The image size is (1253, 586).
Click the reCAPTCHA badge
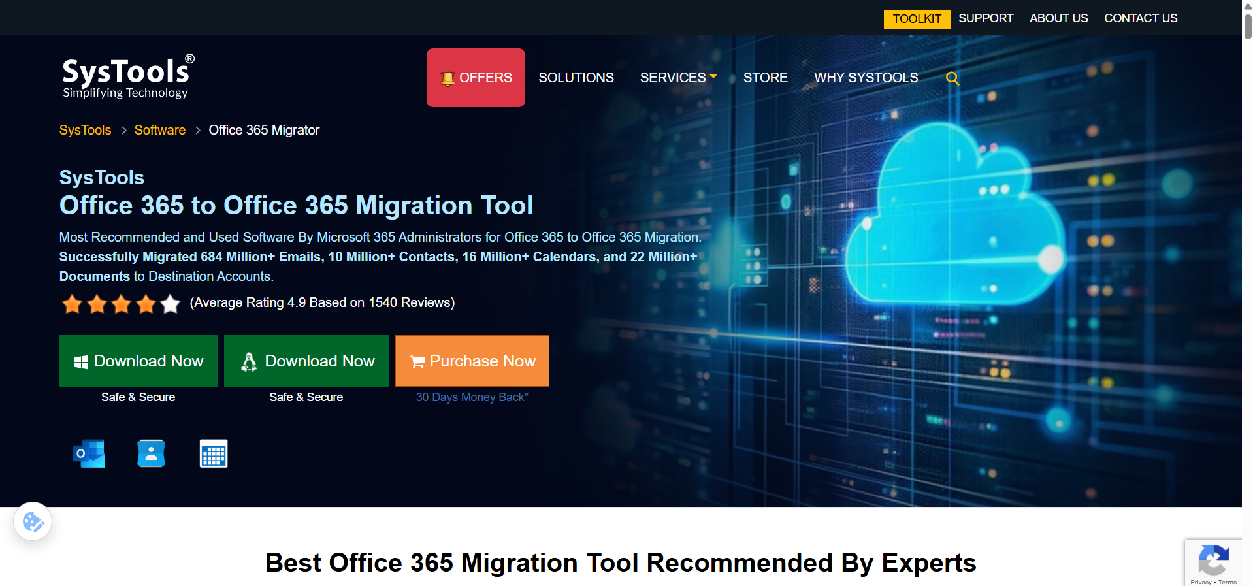(x=1213, y=562)
